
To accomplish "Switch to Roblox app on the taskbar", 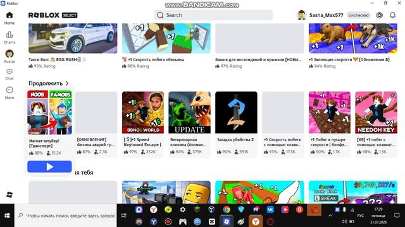I will 227,221.
